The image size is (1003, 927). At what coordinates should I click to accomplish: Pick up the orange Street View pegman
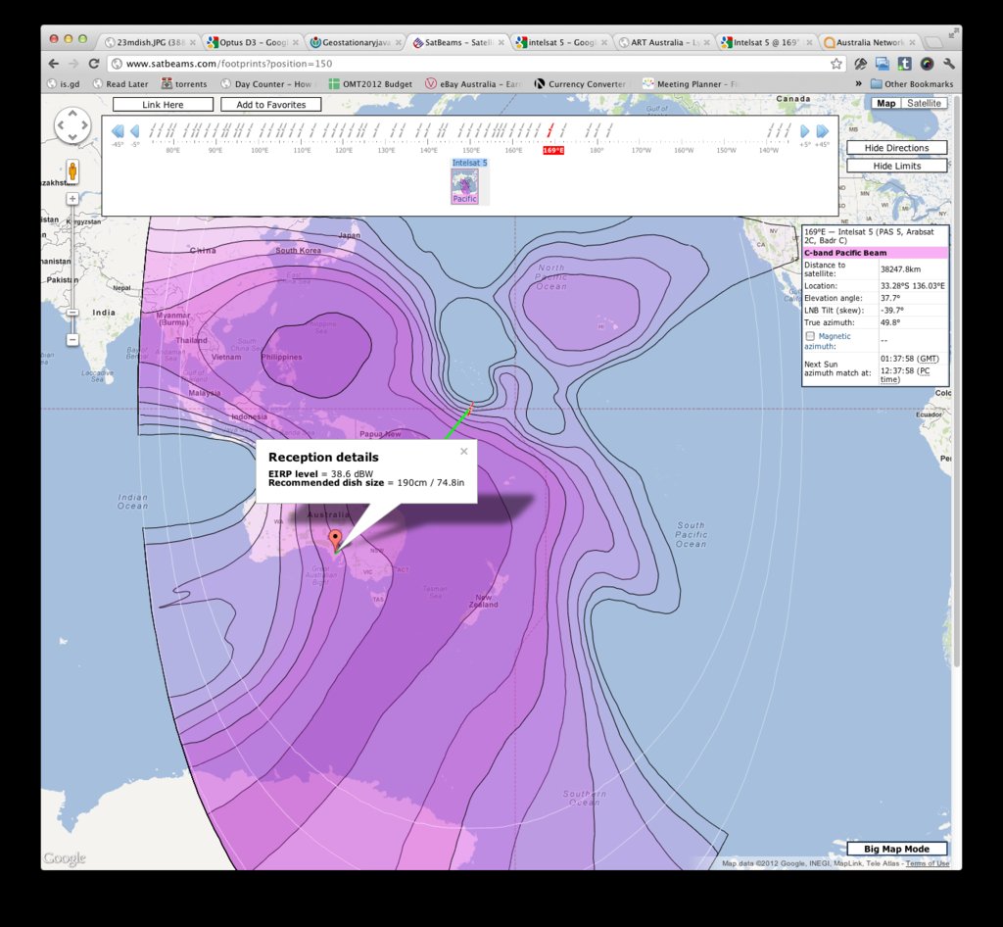tap(72, 172)
